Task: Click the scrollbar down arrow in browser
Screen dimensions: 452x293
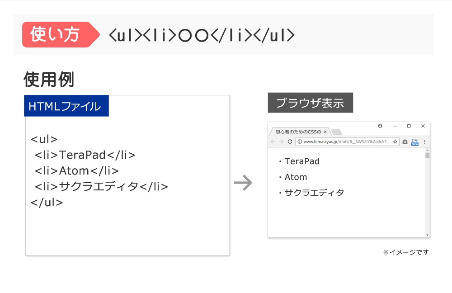Action: [427, 235]
